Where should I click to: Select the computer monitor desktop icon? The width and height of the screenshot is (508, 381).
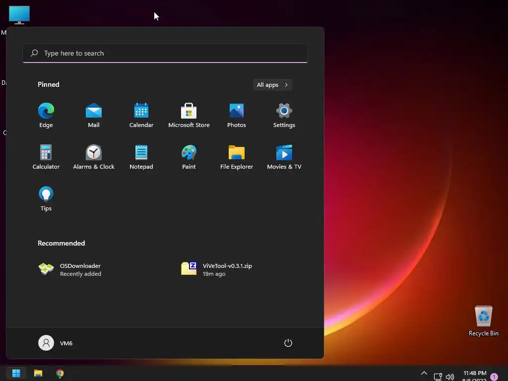click(19, 15)
